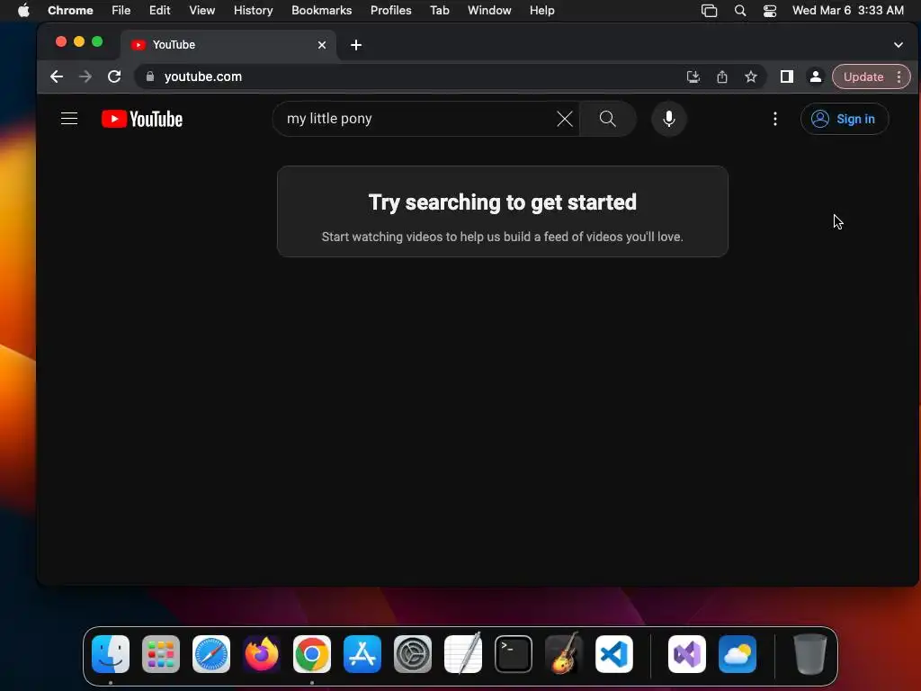The width and height of the screenshot is (921, 691).
Task: Go back with browser back arrow
Action: click(57, 76)
